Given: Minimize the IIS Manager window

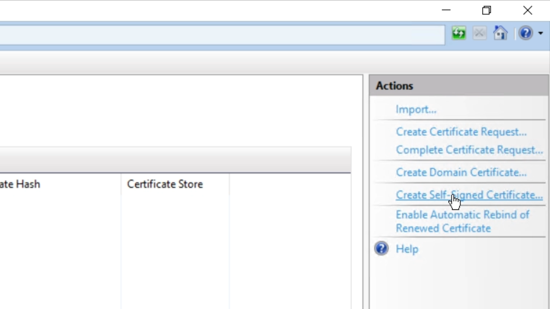Looking at the screenshot, I should pos(446,10).
